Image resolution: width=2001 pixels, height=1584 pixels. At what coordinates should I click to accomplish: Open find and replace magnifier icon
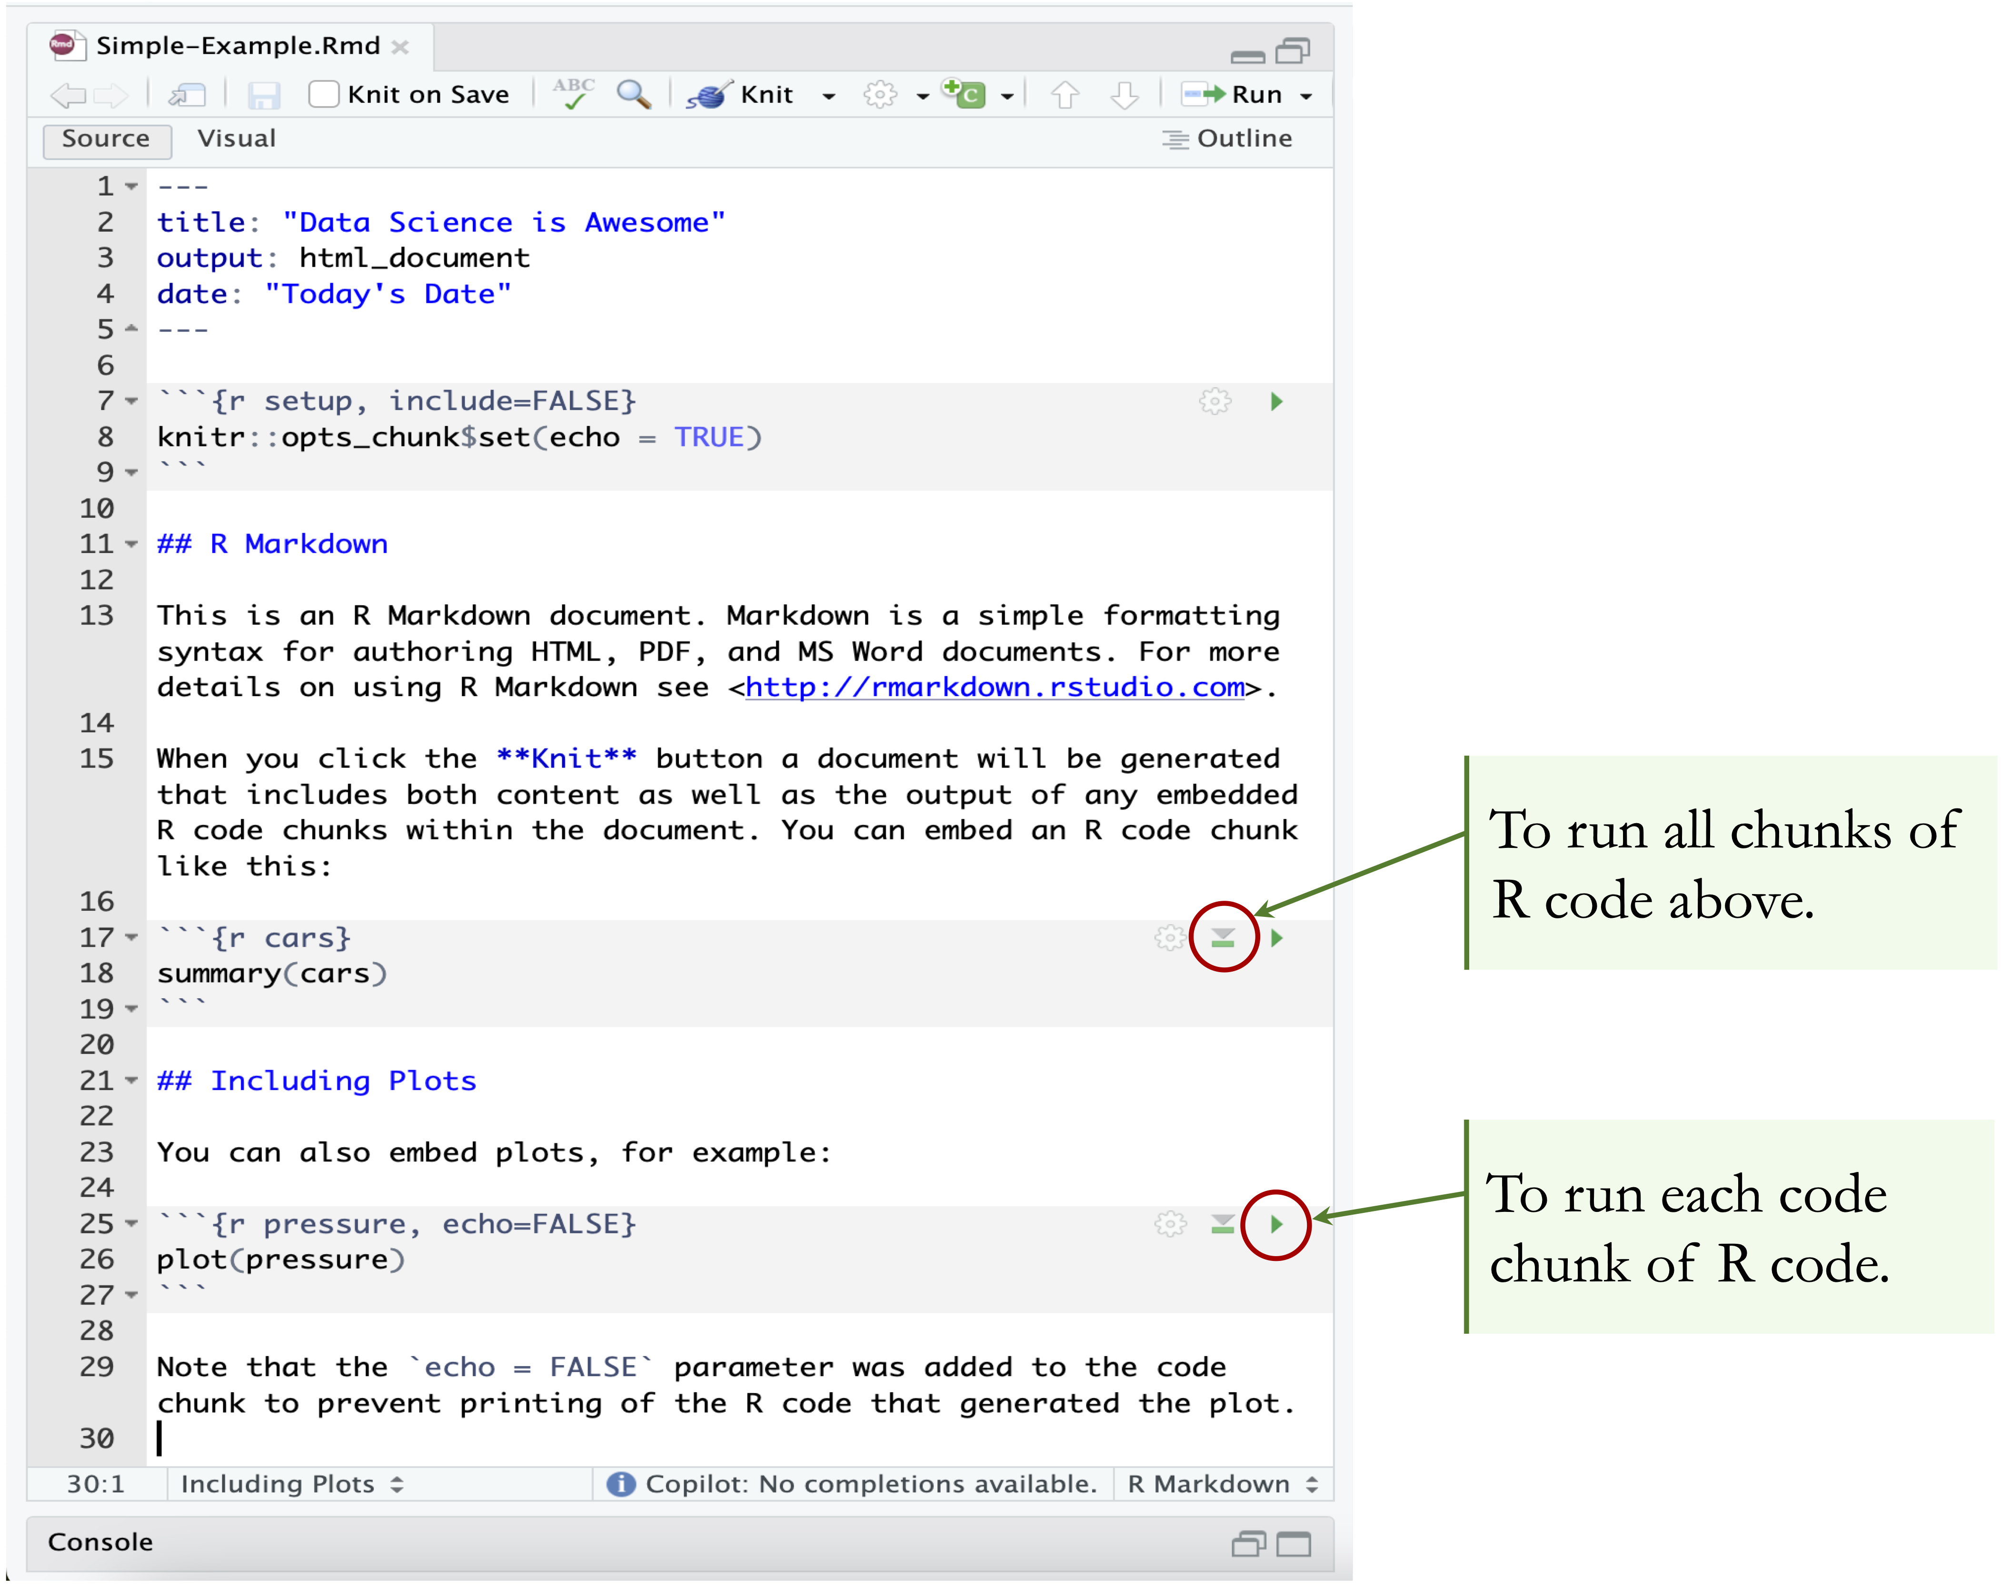click(634, 94)
